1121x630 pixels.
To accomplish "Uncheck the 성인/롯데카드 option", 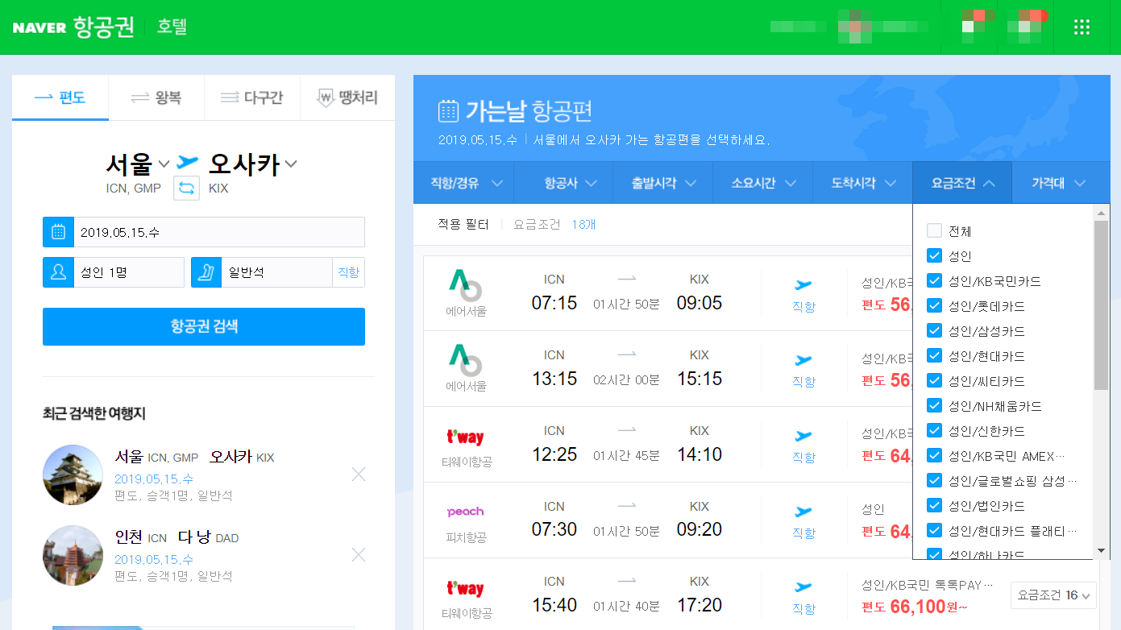I will pos(934,305).
